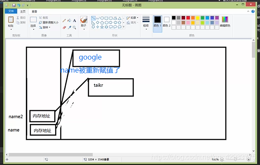Choose the Rounded rectangle shape
The height and width of the screenshot is (165, 260).
[111, 18]
